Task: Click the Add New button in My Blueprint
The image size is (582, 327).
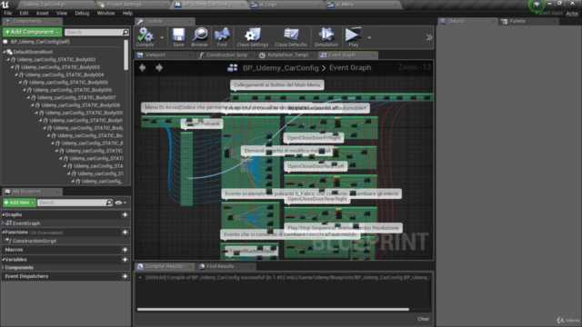Action: pos(19,203)
